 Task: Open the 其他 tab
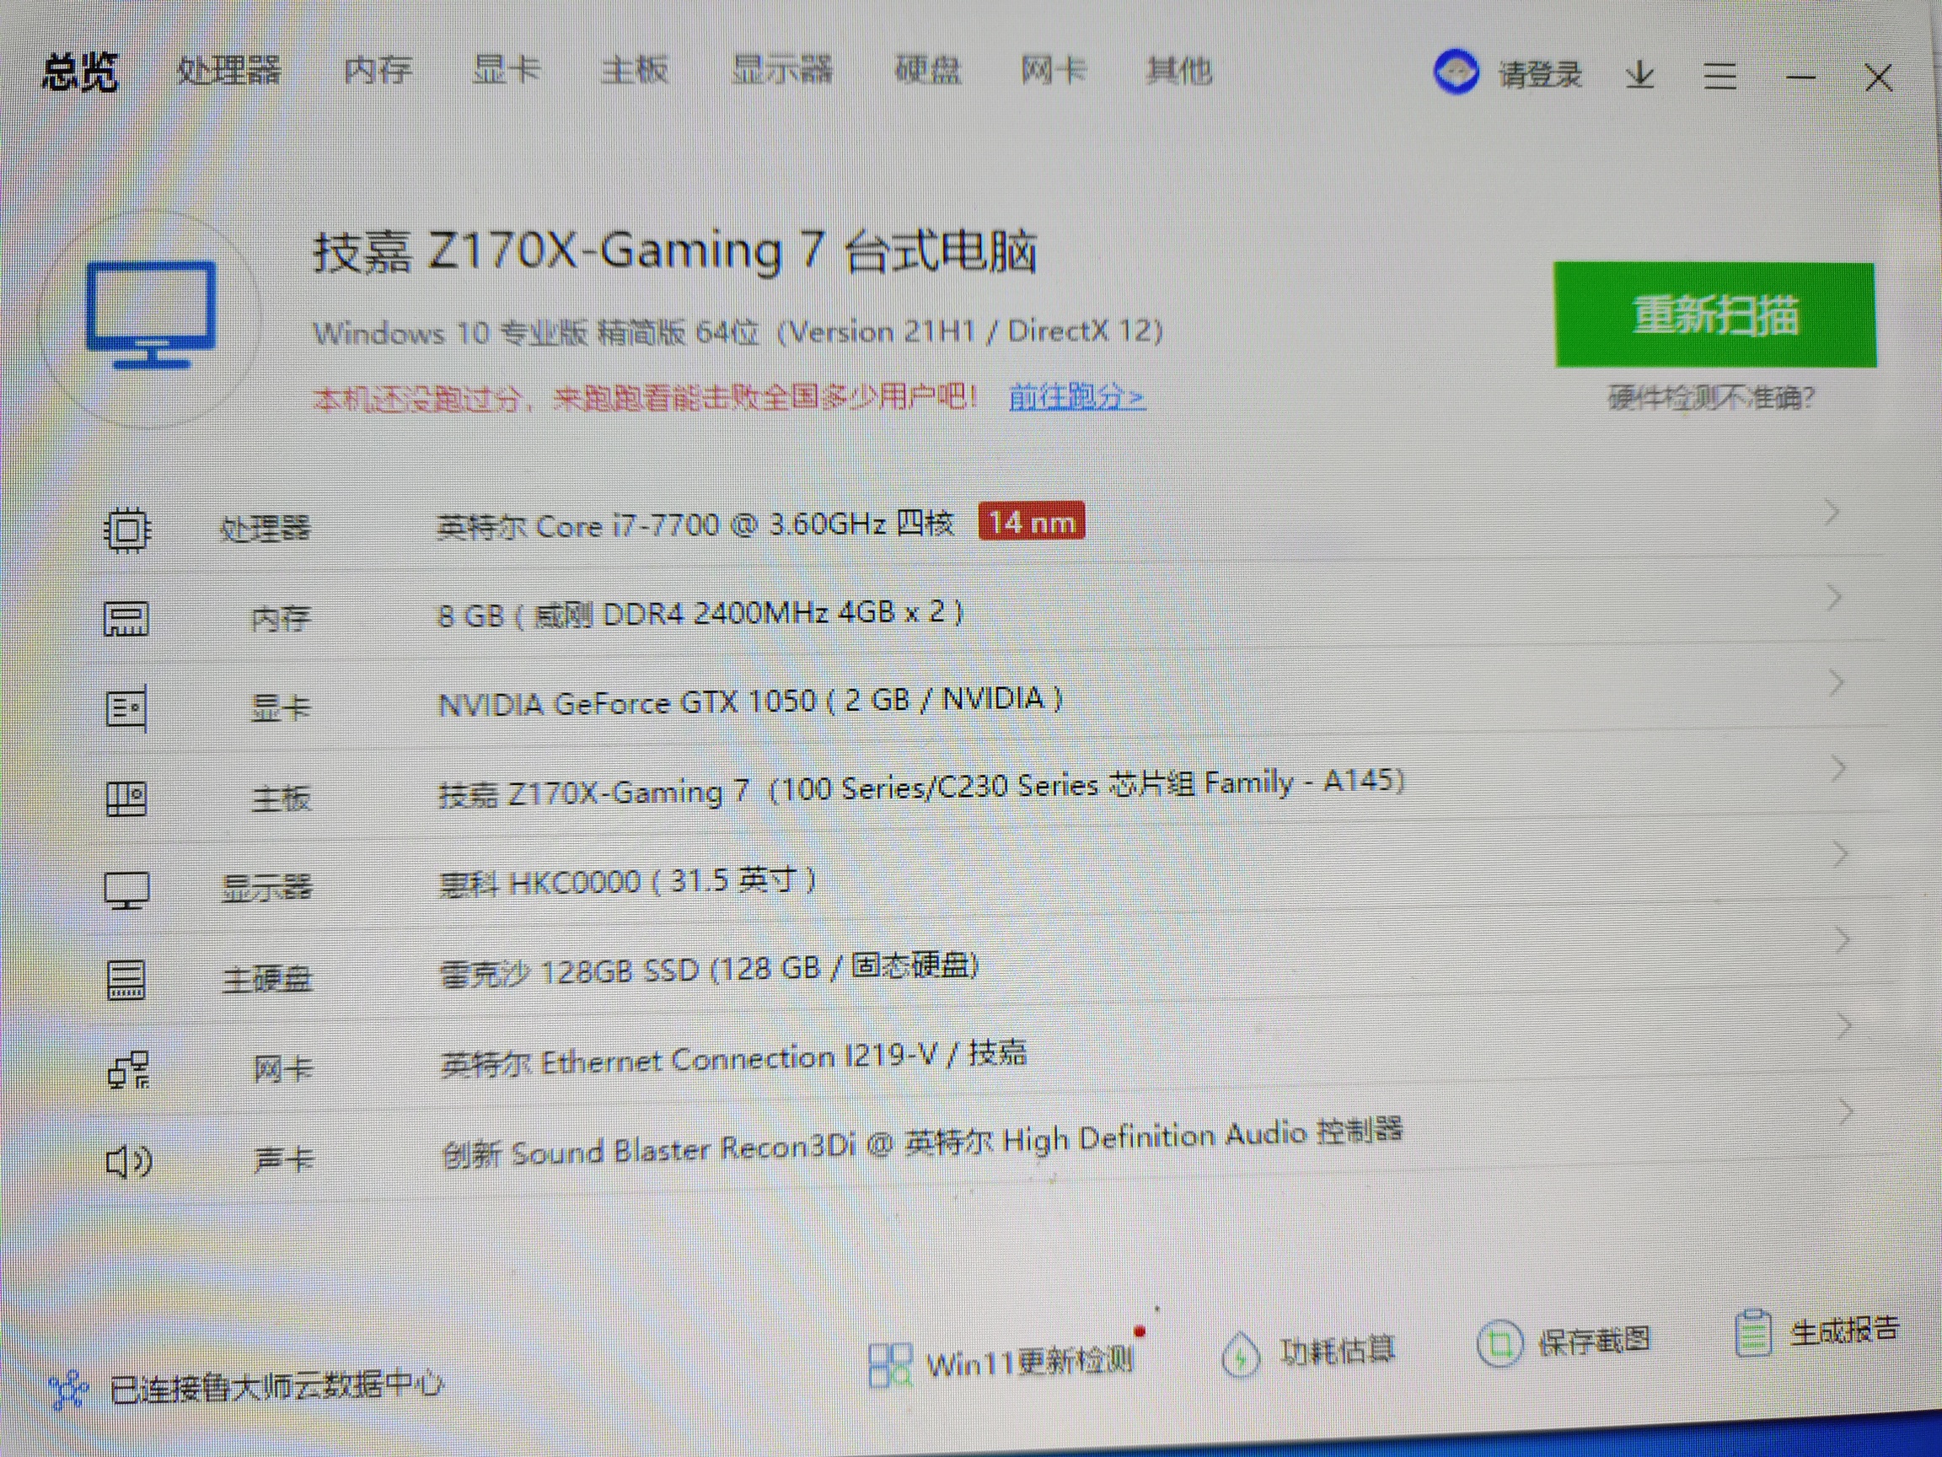(x=1178, y=70)
